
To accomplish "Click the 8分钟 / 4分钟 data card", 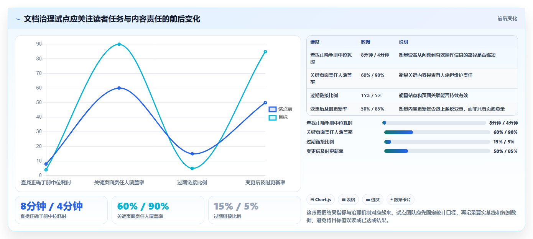I will [x=61, y=210].
